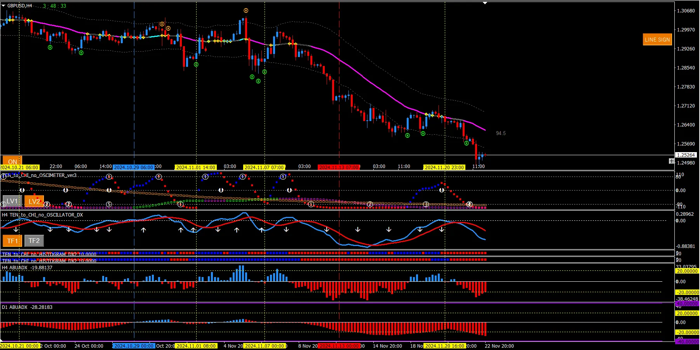Click the 22 Nov 20:00 time axis label
The image size is (700, 350).
coord(499,346)
